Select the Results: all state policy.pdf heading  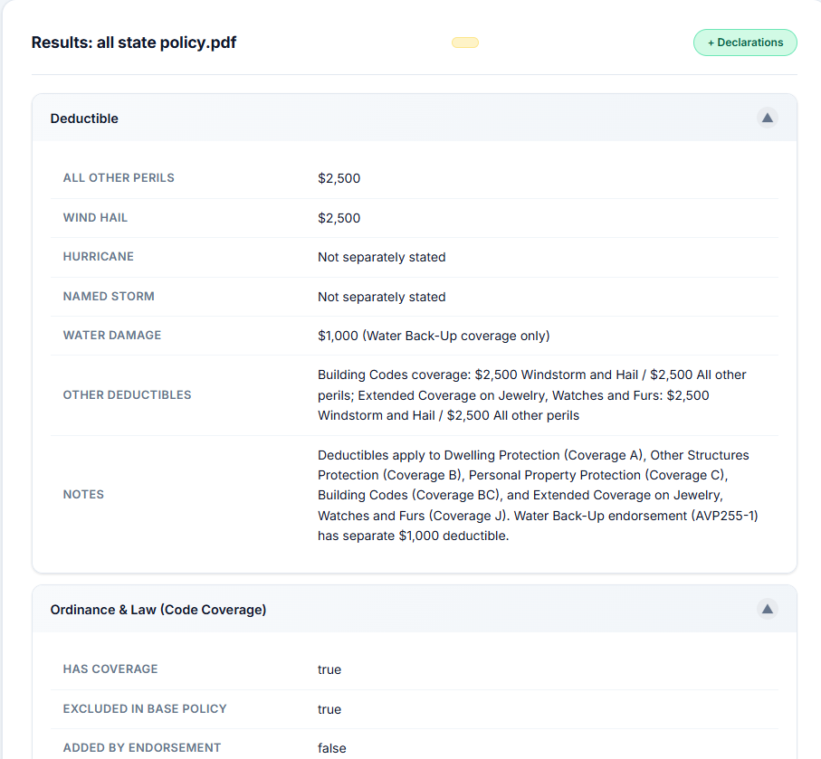(x=134, y=43)
